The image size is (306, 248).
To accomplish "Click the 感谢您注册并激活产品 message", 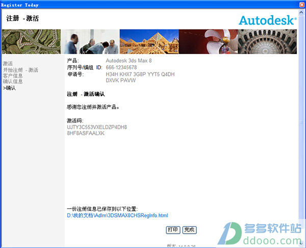I will point(93,107).
